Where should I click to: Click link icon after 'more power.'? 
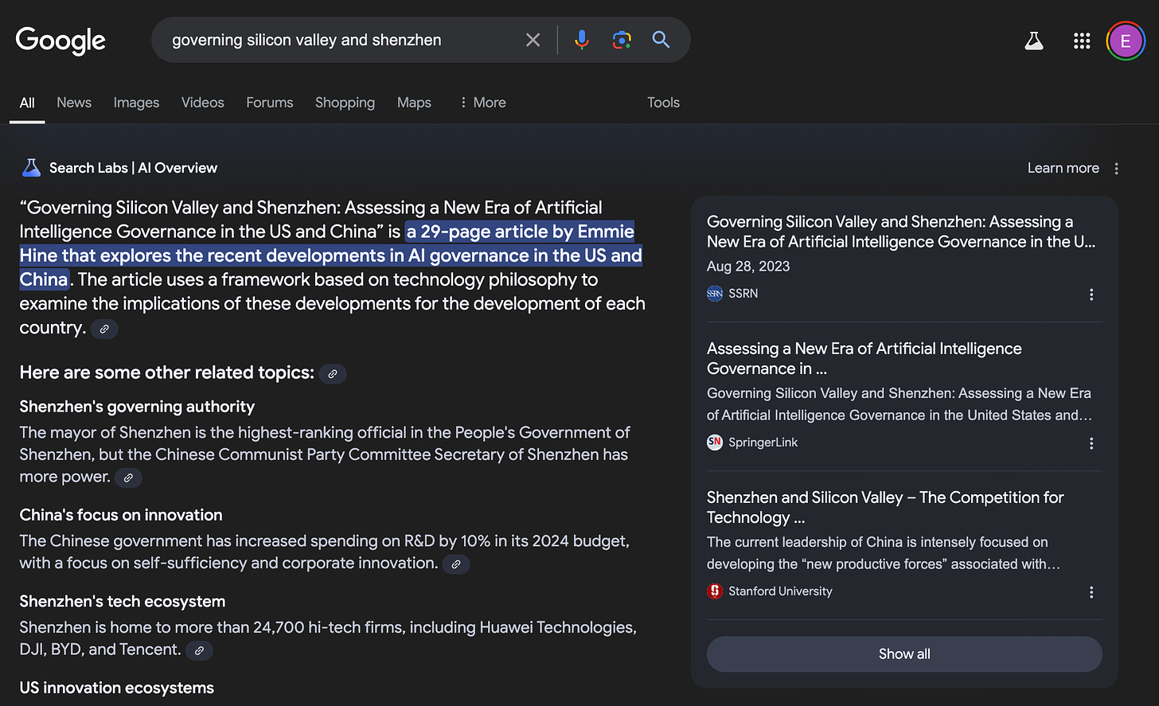tap(128, 478)
